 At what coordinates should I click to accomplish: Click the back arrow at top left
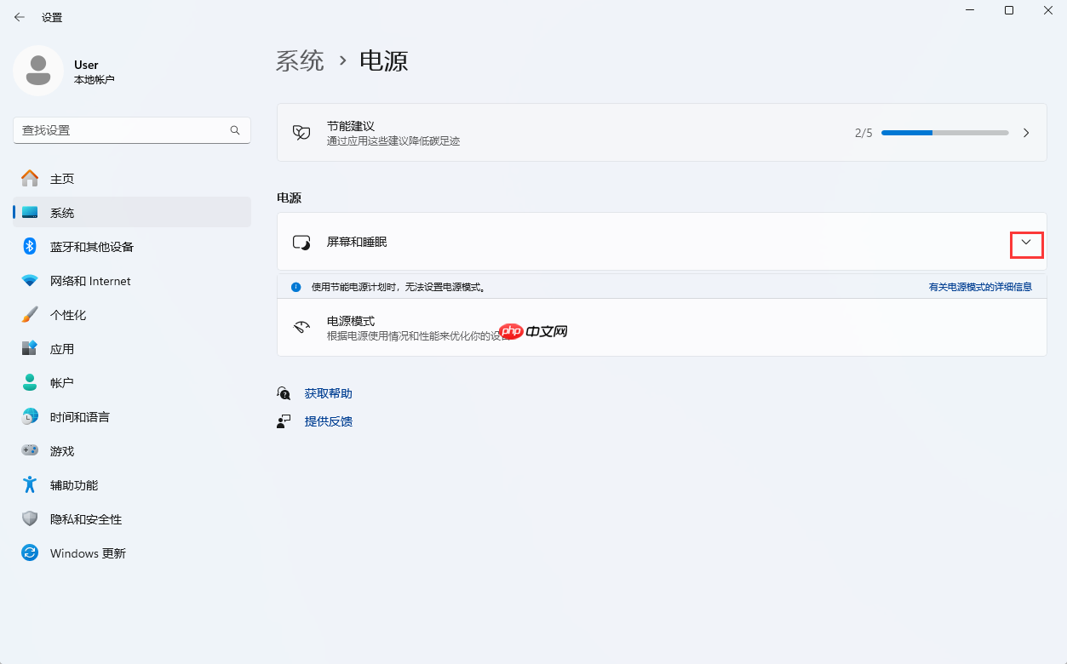coord(19,16)
